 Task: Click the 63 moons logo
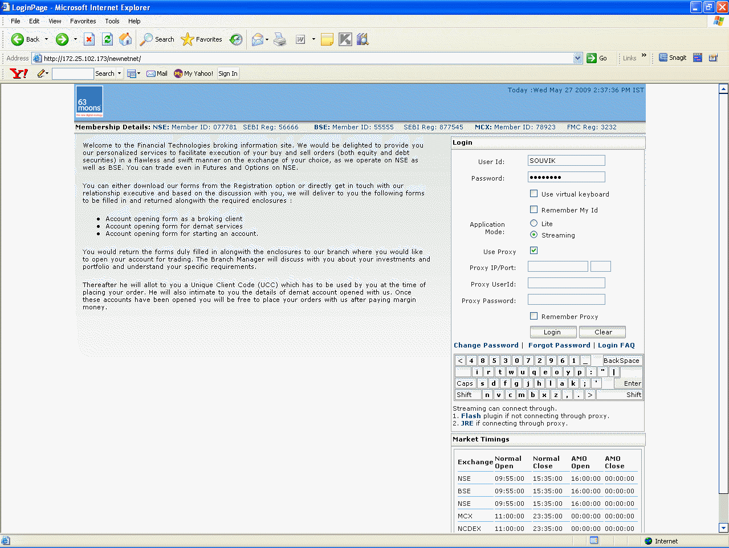pyautogui.click(x=89, y=101)
